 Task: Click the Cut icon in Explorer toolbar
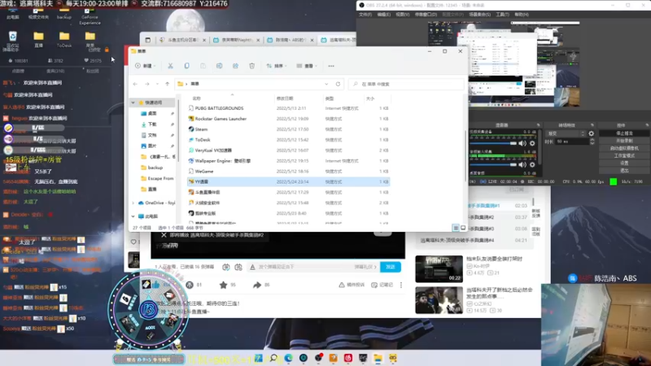[x=170, y=66]
